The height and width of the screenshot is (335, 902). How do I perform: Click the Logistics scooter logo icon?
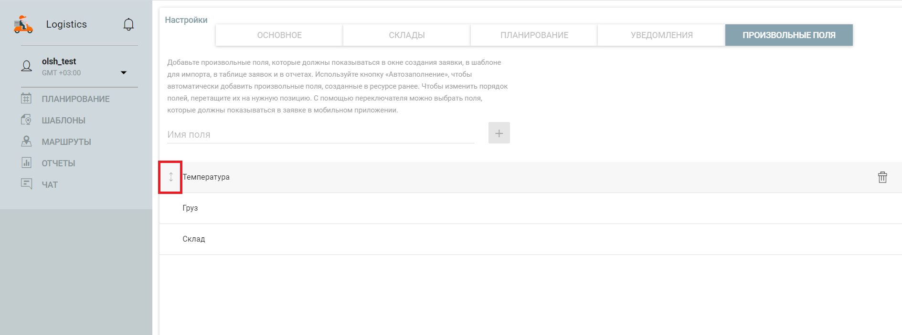coord(23,24)
